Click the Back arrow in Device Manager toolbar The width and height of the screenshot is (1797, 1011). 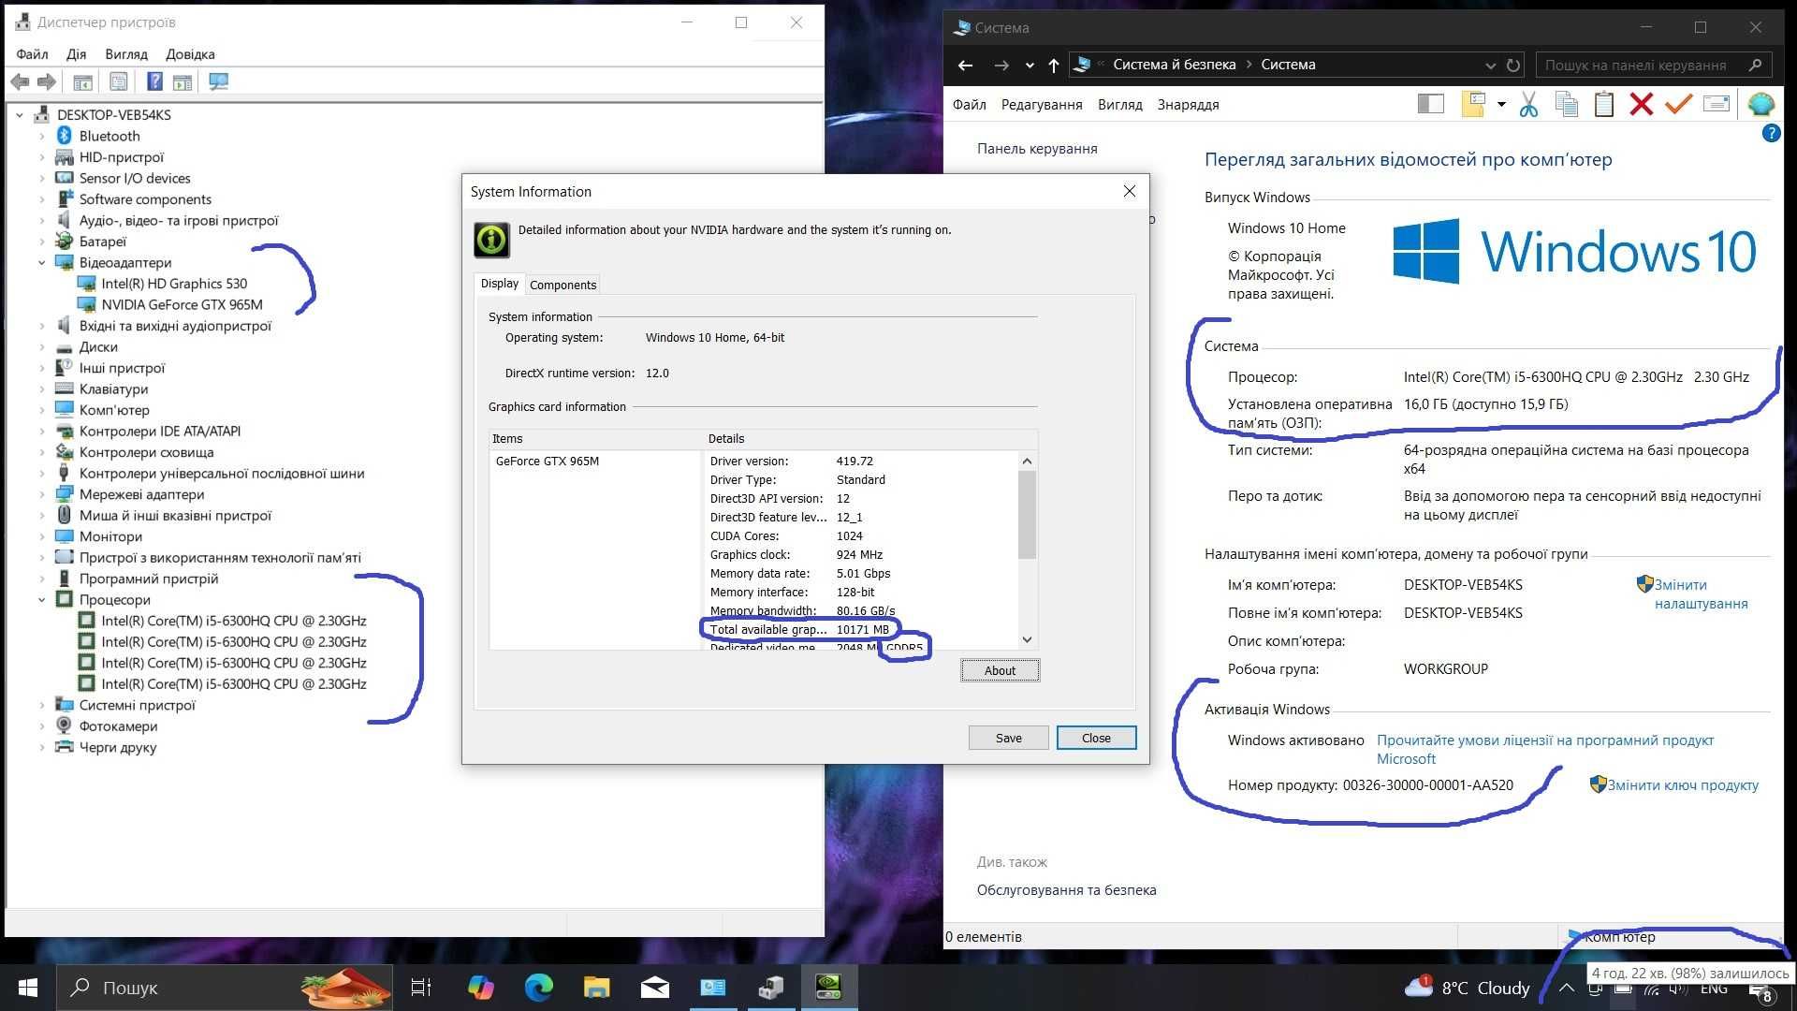coord(20,81)
